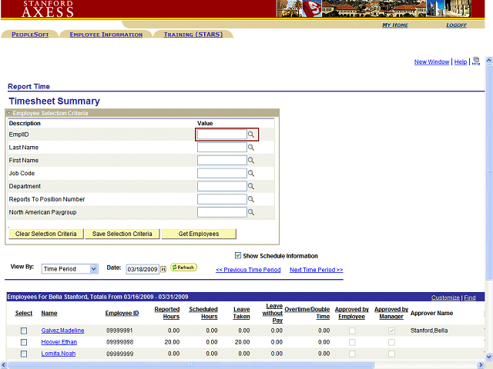Open Reports To Position Number lookup
493x369 pixels.
251,199
